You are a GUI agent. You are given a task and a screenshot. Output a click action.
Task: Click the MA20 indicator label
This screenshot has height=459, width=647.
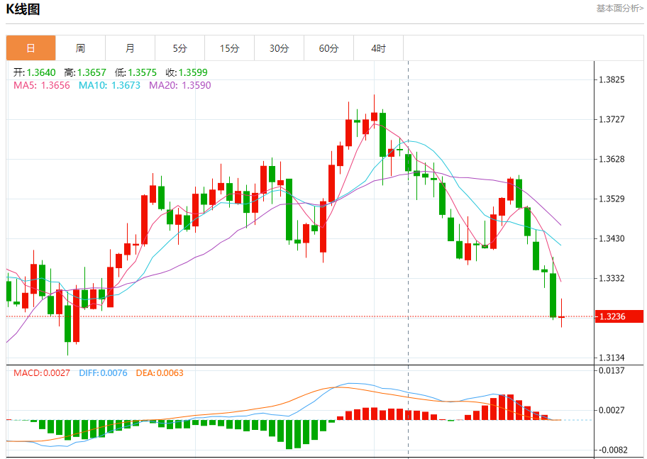[180, 85]
